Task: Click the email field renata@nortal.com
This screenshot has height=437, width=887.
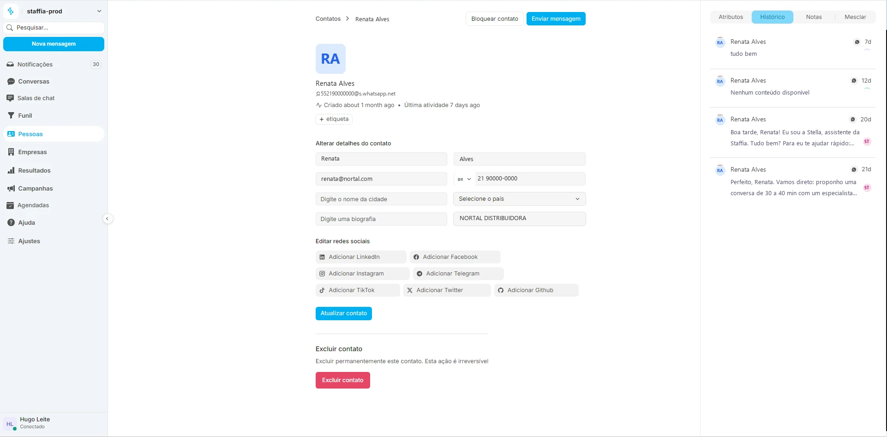Action: pyautogui.click(x=381, y=179)
